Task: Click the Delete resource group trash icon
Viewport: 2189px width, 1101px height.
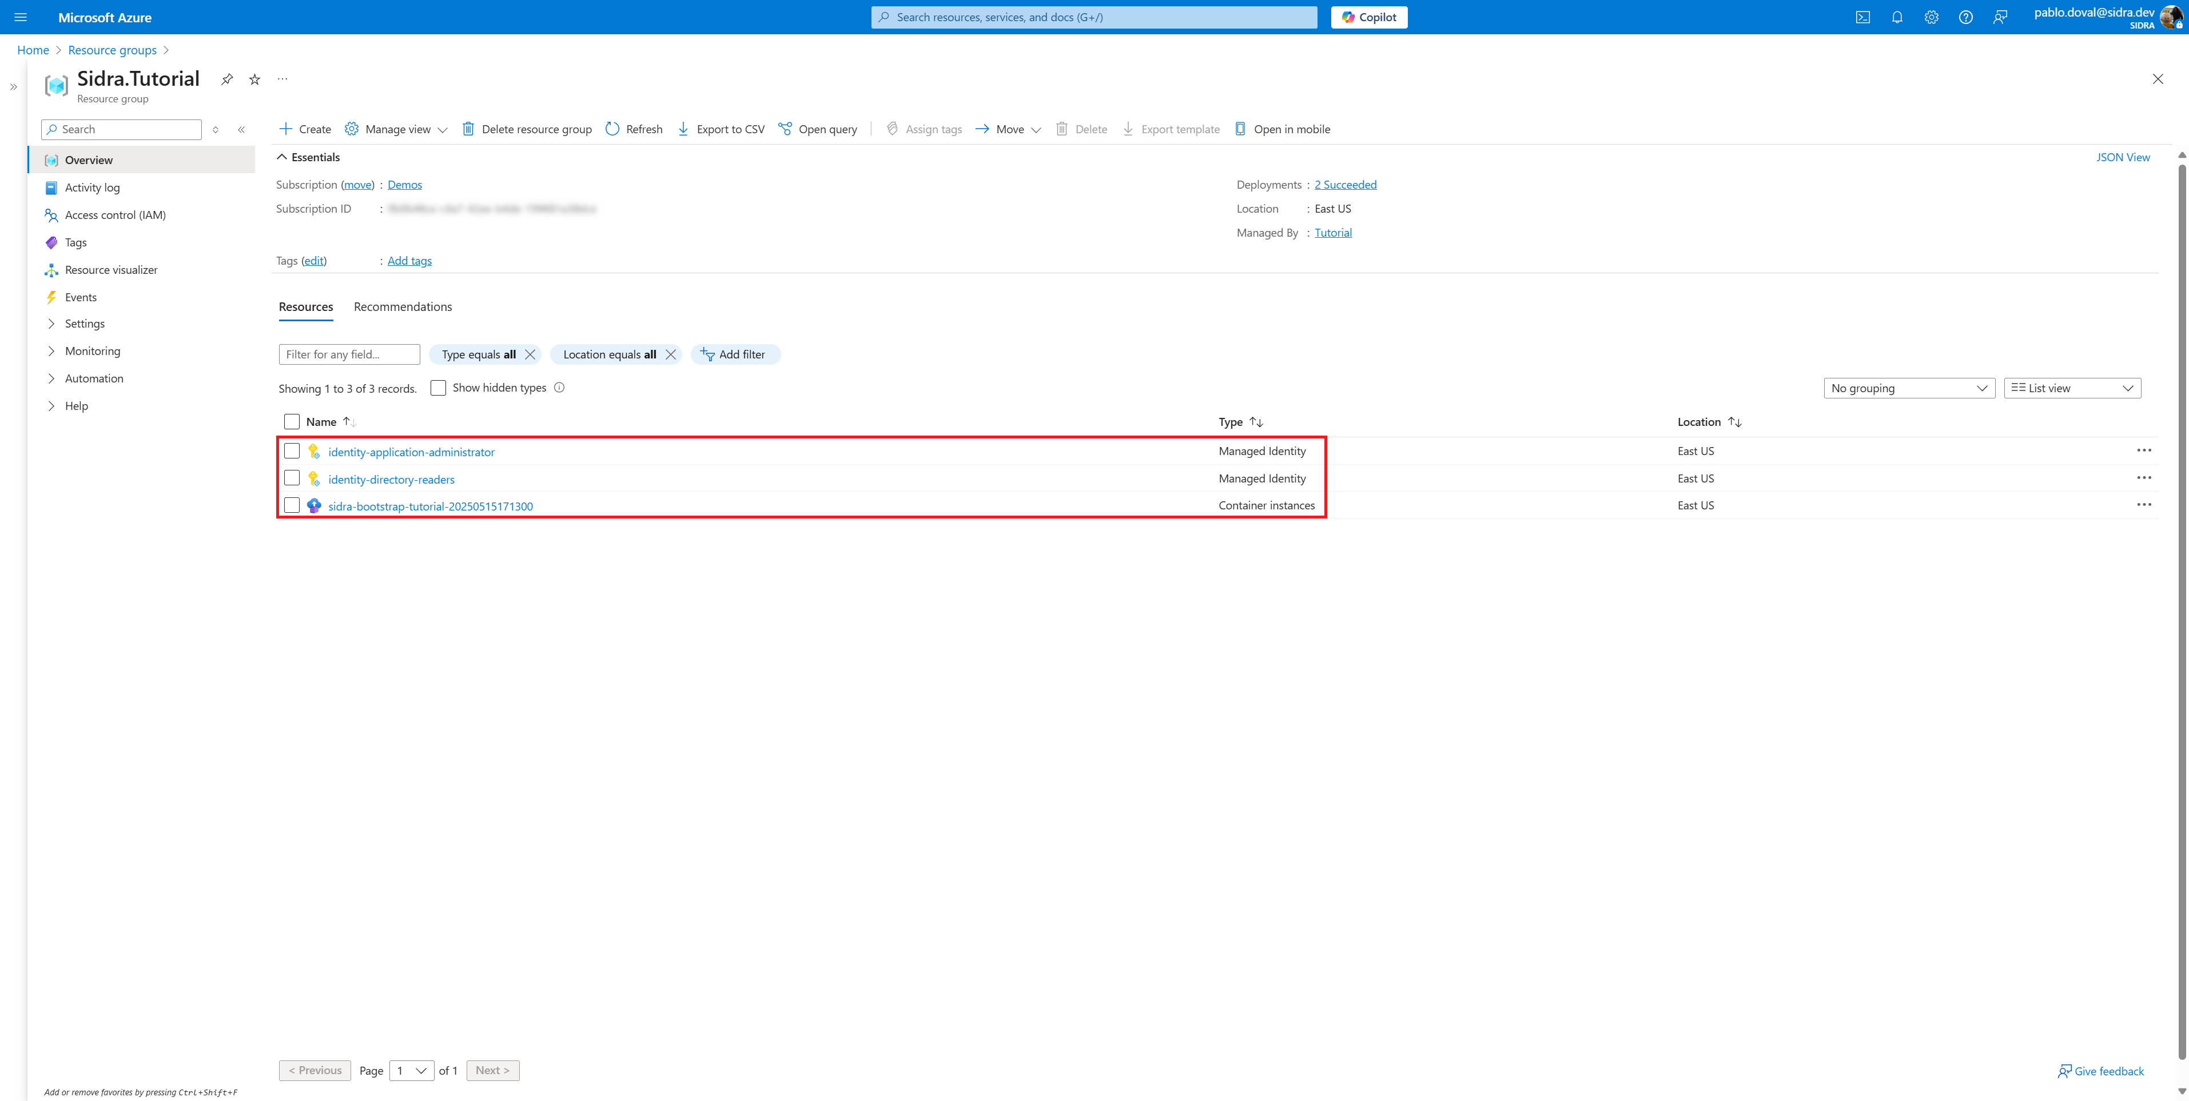Action: point(468,129)
